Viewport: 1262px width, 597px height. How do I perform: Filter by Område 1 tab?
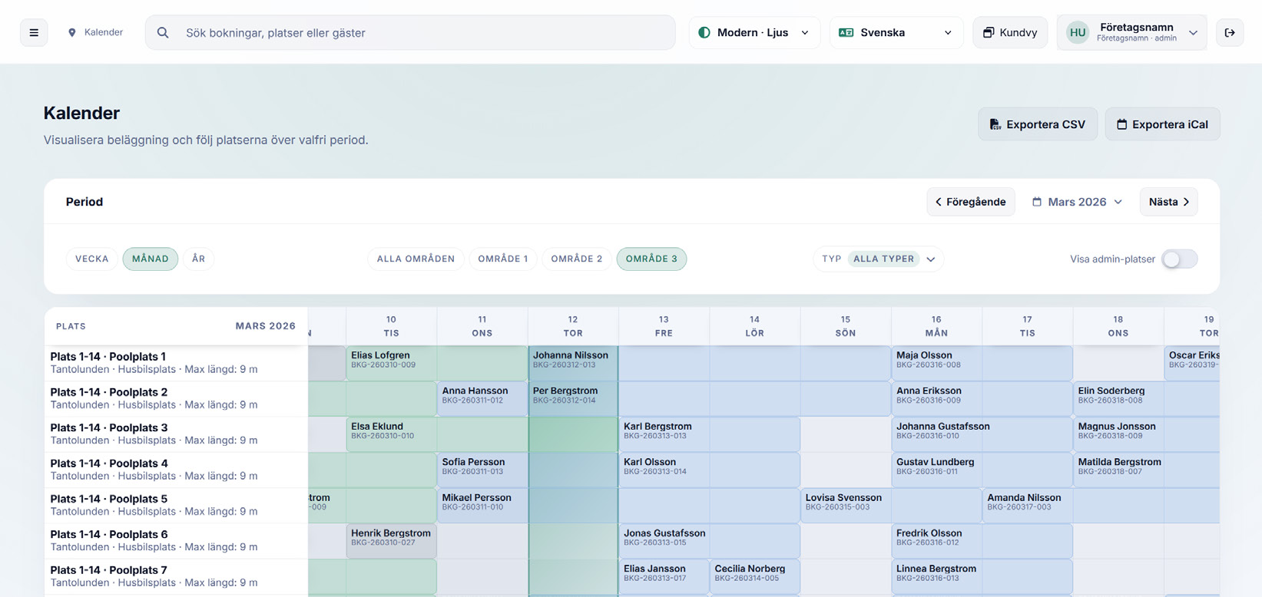coord(502,259)
